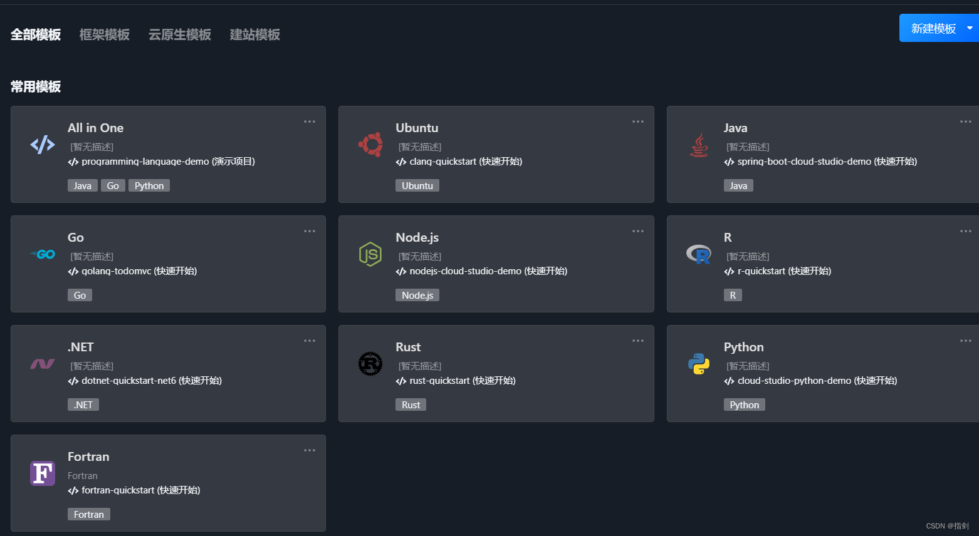Select the Java card title
Screen dimensions: 979x536
[x=736, y=128]
